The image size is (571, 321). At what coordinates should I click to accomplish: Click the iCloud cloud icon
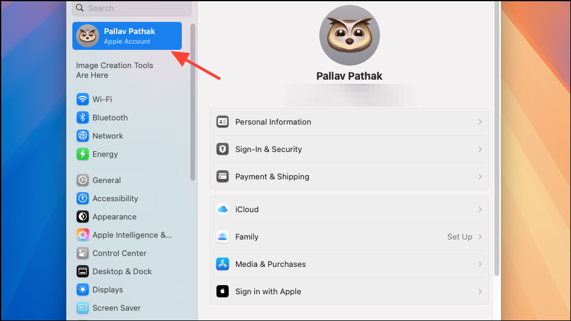click(x=223, y=209)
